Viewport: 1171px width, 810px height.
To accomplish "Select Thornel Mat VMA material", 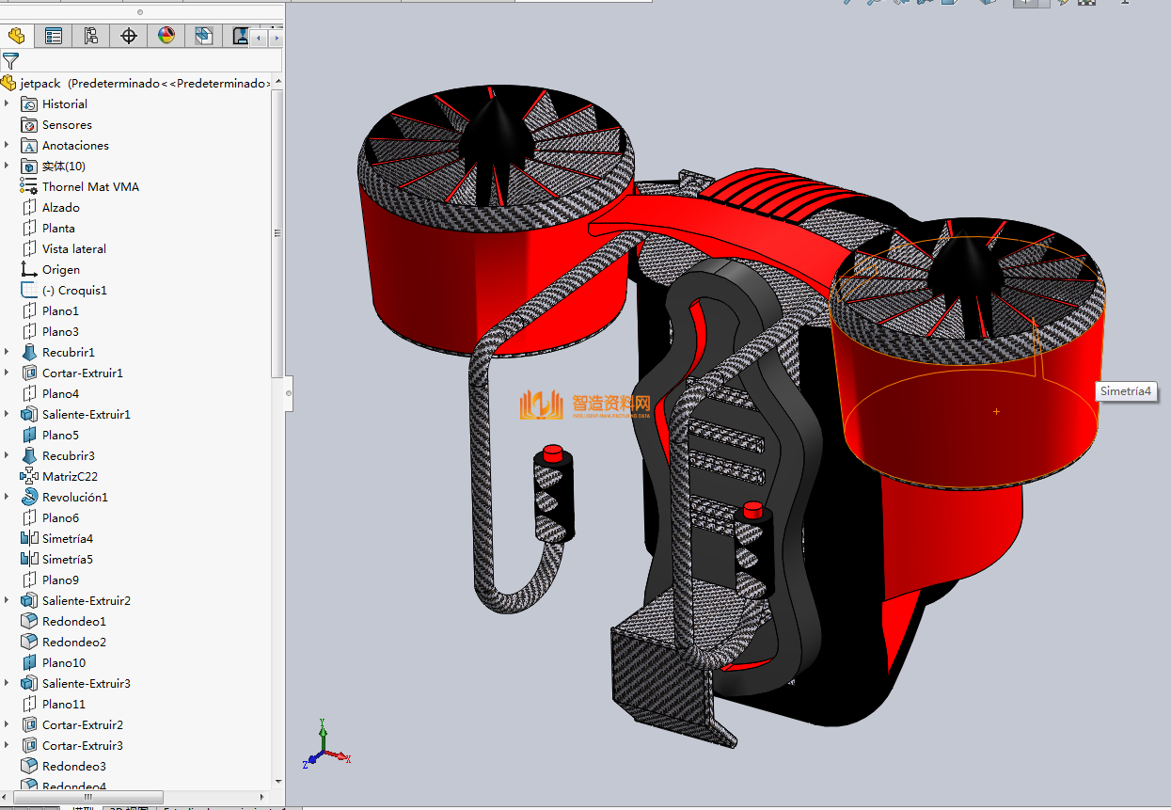I will click(90, 187).
